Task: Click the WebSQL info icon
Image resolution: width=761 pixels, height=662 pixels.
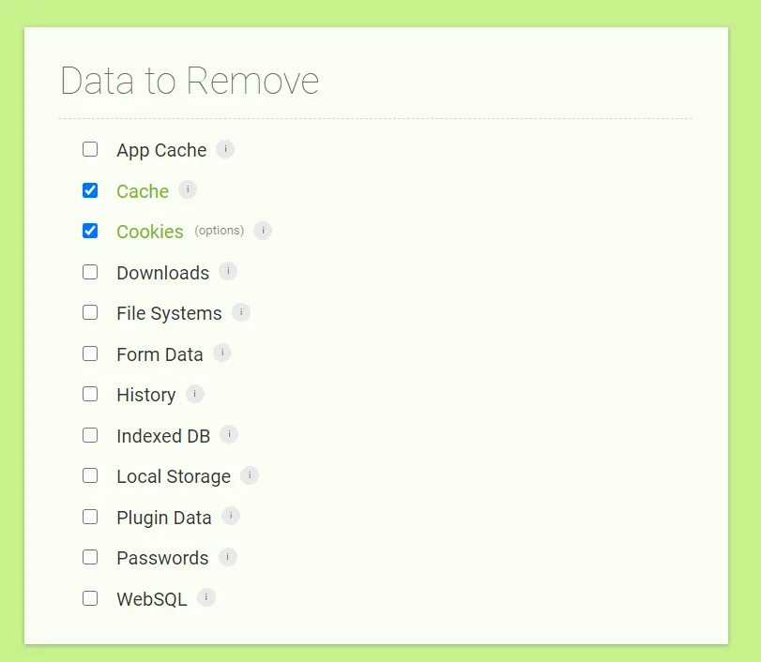Action: pos(206,598)
